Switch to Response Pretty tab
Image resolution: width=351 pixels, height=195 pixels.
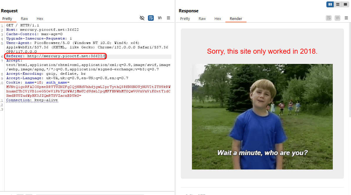tap(185, 19)
